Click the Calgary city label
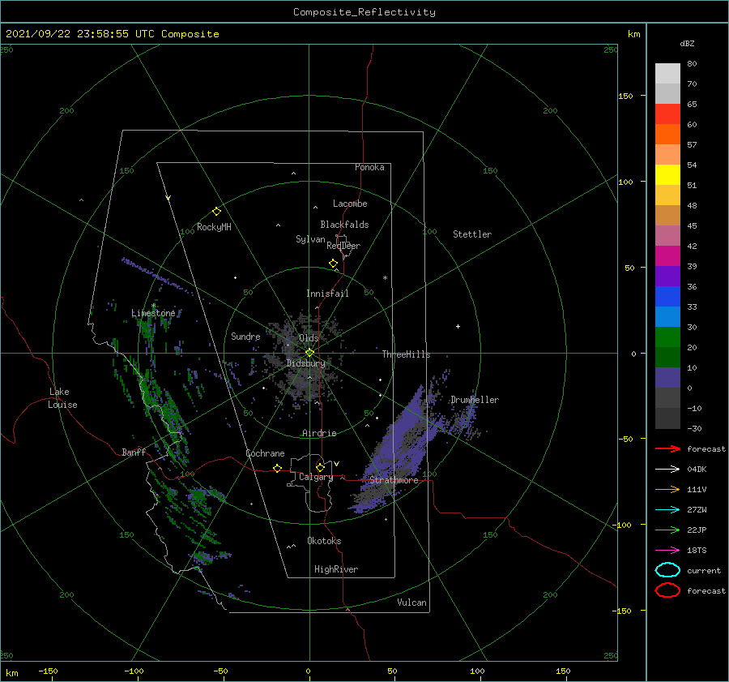729x682 pixels. (316, 477)
